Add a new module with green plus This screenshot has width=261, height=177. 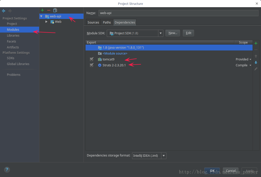tap(42, 10)
